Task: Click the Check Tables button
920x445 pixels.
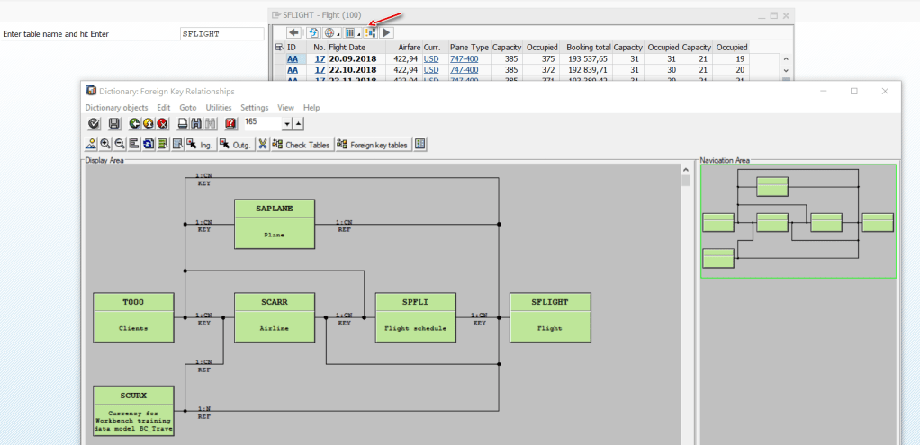Action: pos(302,144)
